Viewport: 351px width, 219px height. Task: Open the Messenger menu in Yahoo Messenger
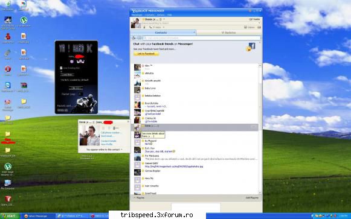click(137, 15)
